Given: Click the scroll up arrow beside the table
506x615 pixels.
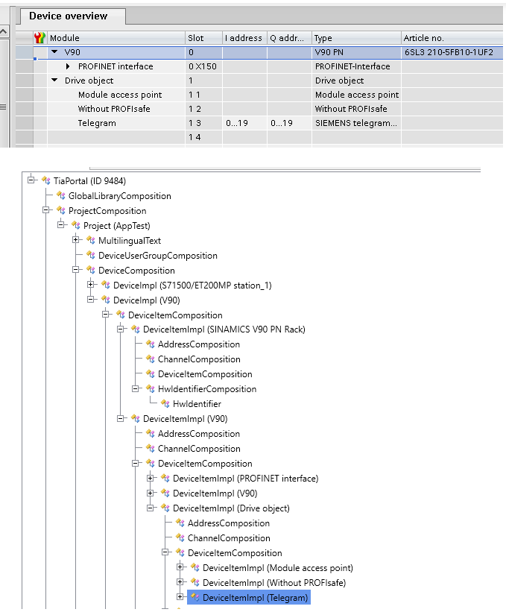Looking at the screenshot, I should click(x=4, y=31).
